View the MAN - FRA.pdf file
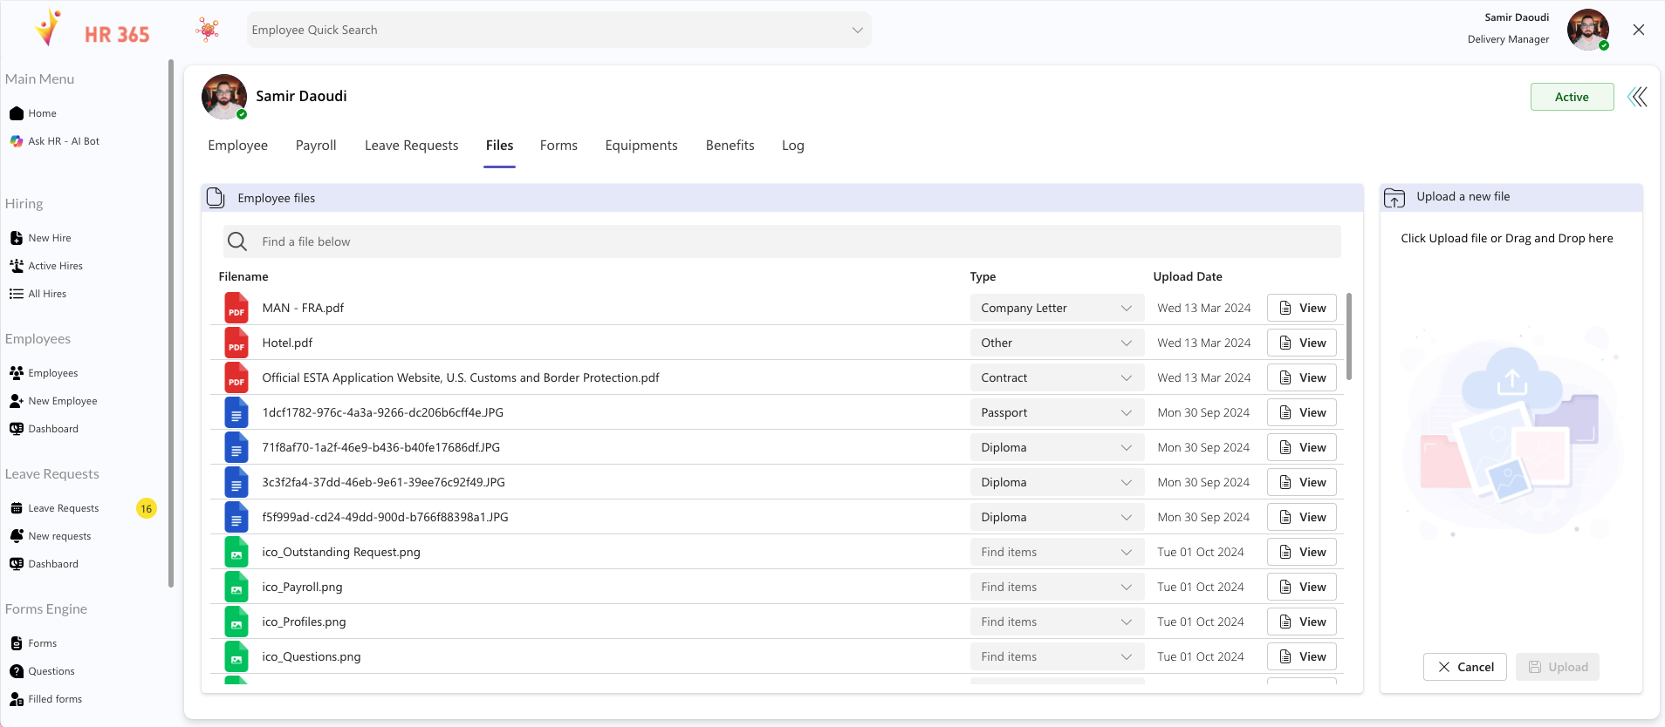Image resolution: width=1665 pixels, height=727 pixels. point(1301,309)
